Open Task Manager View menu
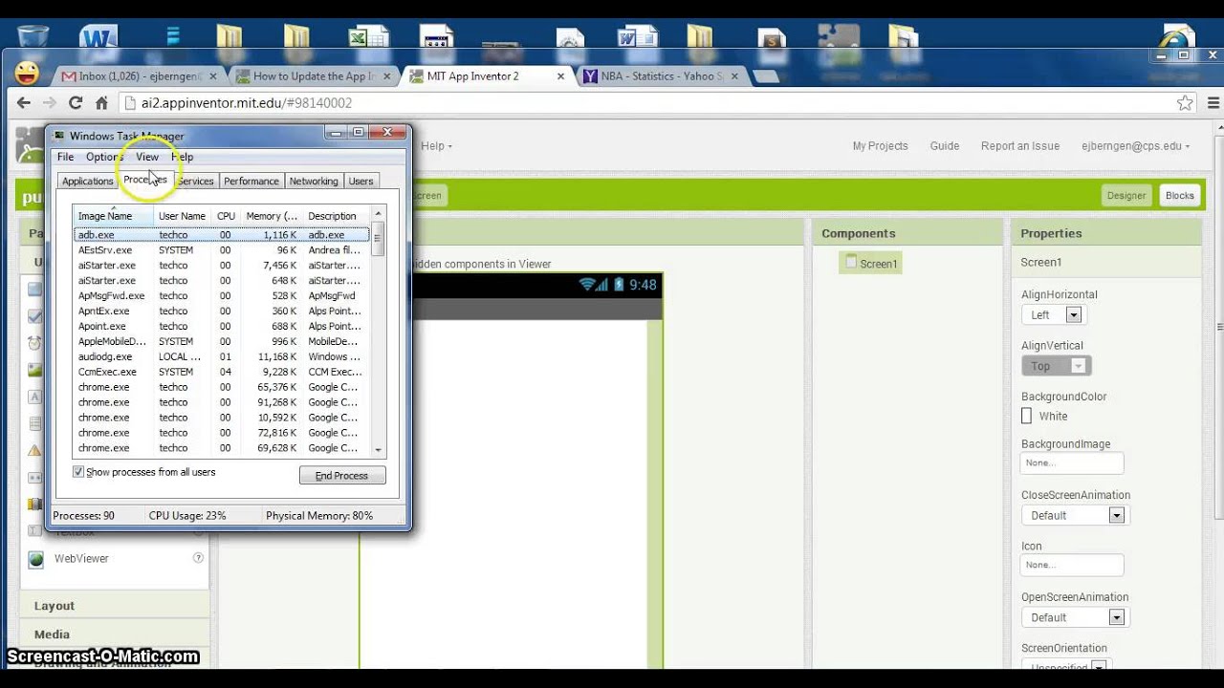1224x688 pixels. click(x=147, y=157)
